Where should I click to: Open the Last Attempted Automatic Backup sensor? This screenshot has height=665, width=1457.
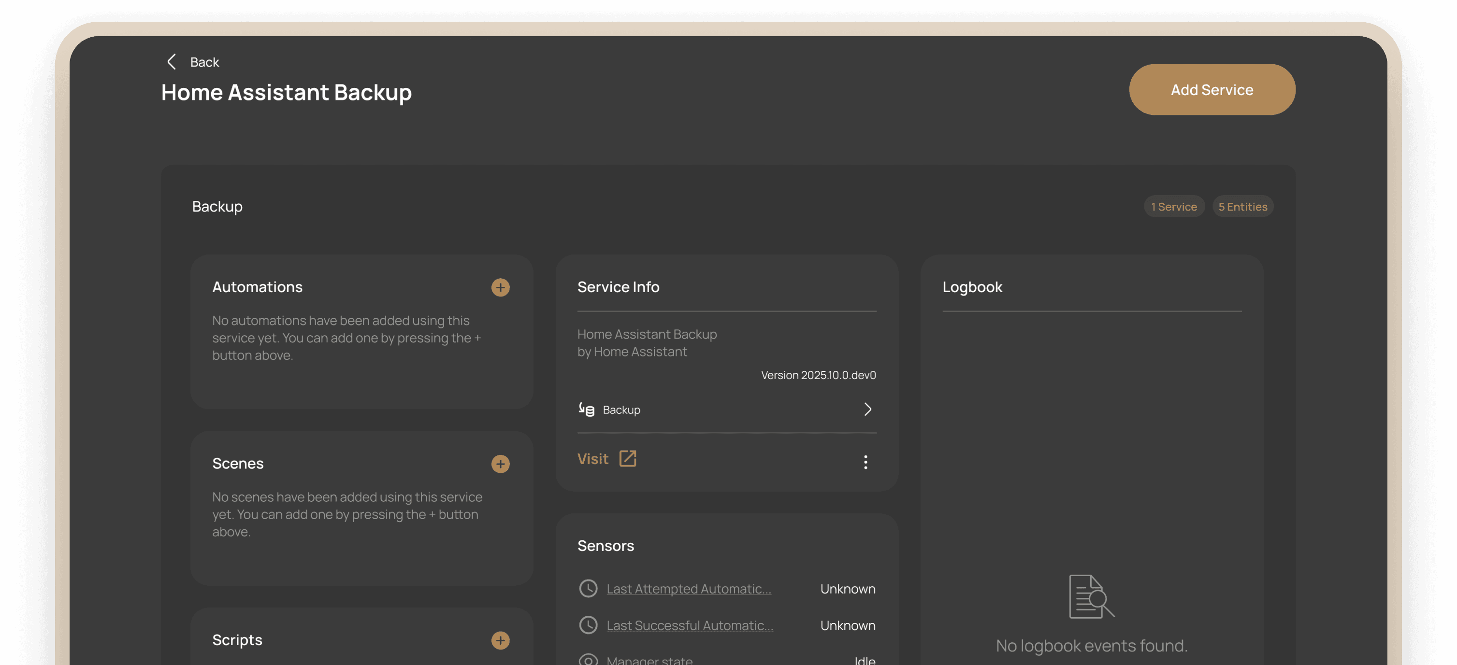tap(689, 589)
